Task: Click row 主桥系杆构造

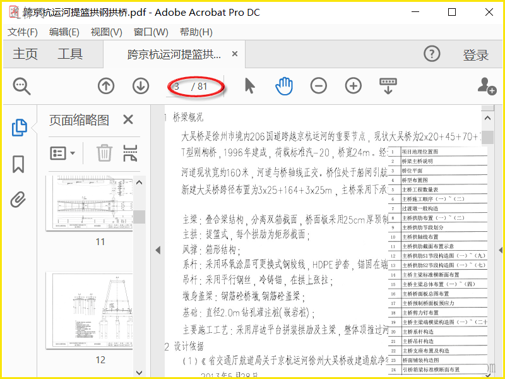Action: pyautogui.click(x=438, y=332)
